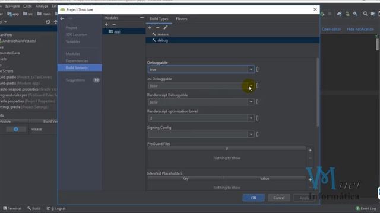Open Logcat tool window
This screenshot has width=380, height=213.
pyautogui.click(x=56, y=208)
